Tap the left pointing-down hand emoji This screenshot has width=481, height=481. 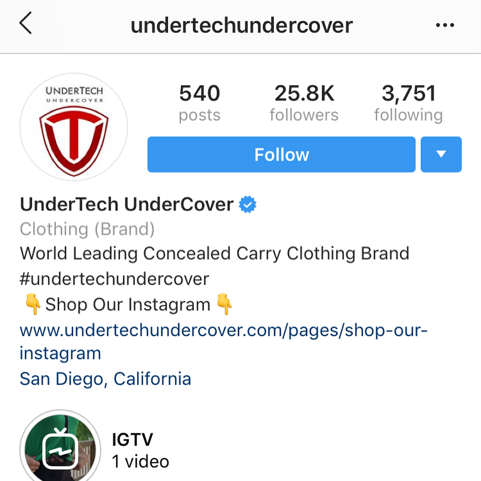[x=33, y=304]
